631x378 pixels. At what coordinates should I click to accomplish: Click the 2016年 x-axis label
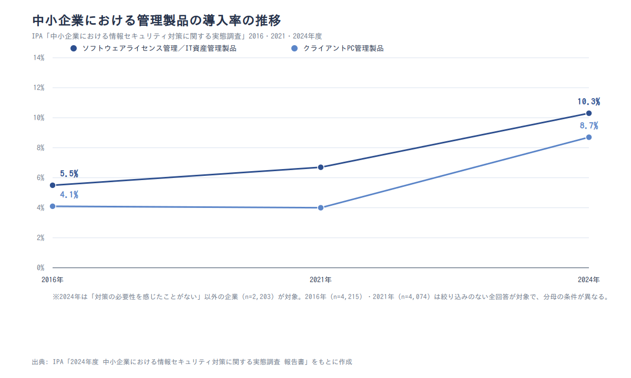pyautogui.click(x=53, y=279)
